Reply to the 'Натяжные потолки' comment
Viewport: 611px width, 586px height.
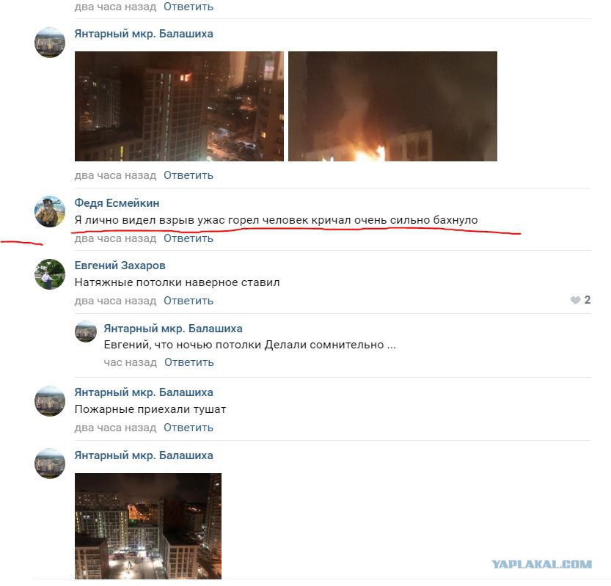pyautogui.click(x=189, y=301)
